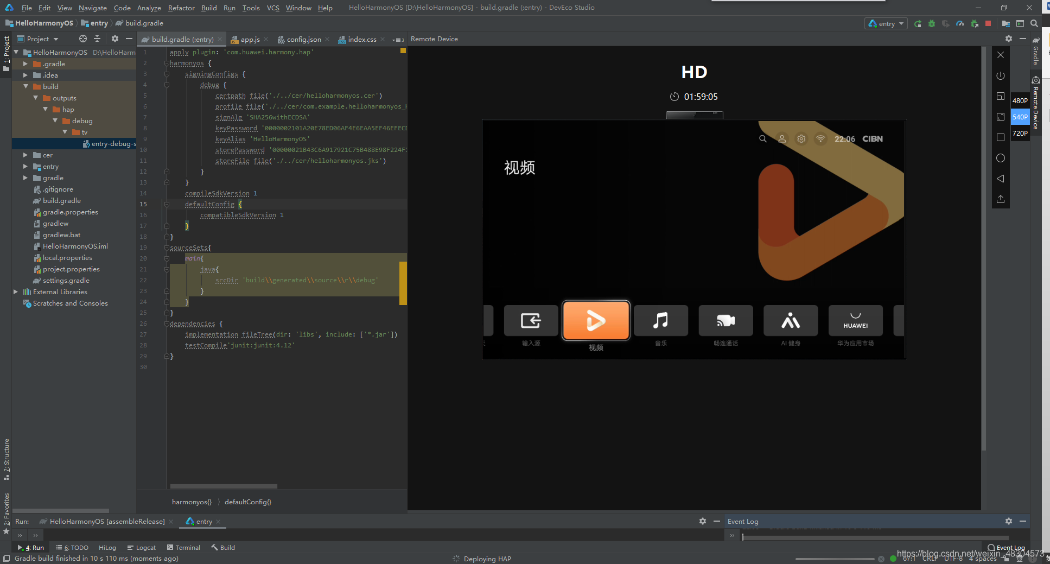The height and width of the screenshot is (564, 1050).
Task: Toggle tool window quick access button in status bar
Action: point(7,559)
